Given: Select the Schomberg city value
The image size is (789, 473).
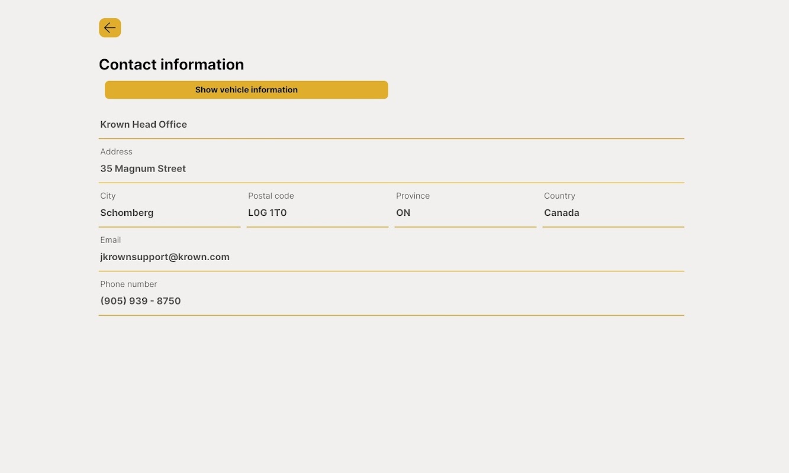Looking at the screenshot, I should [x=127, y=213].
